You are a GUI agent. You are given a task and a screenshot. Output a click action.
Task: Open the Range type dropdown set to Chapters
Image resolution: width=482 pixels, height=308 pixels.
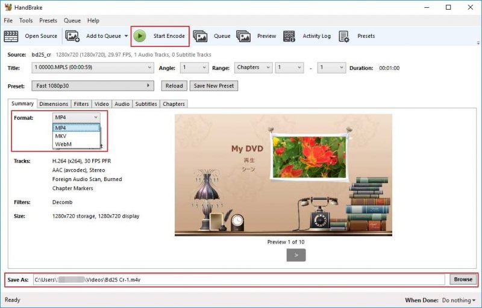pyautogui.click(x=253, y=67)
